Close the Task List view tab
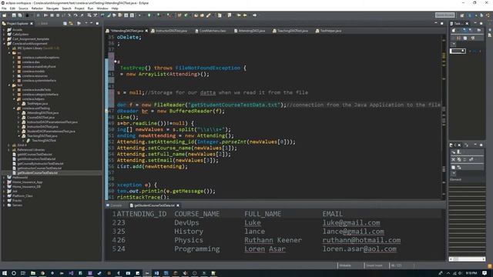The width and height of the screenshot is (493, 277). click(467, 24)
